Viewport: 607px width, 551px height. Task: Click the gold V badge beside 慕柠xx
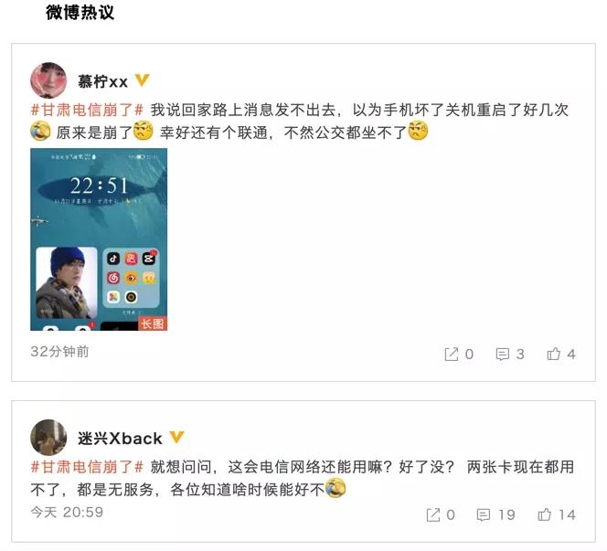pos(142,80)
